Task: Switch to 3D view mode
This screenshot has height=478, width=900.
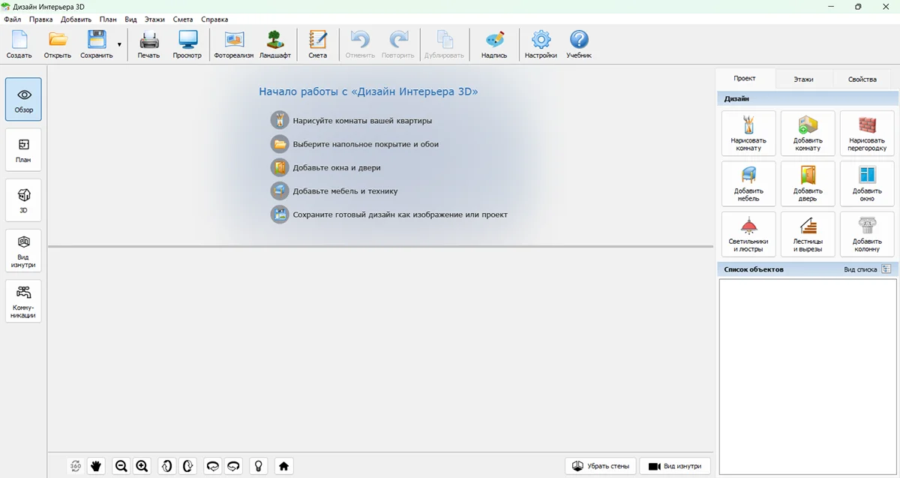Action: tap(23, 200)
